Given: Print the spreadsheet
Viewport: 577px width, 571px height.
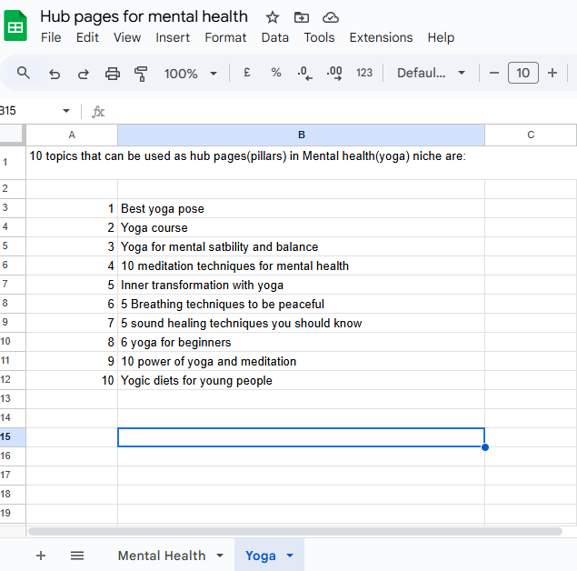Looking at the screenshot, I should [113, 74].
